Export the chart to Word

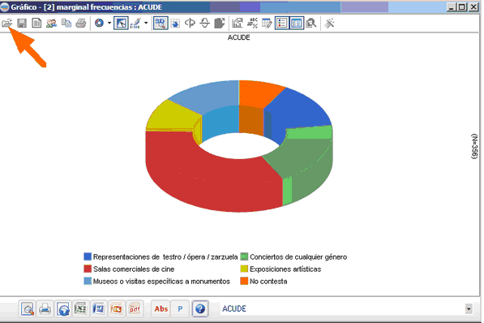pos(98,308)
